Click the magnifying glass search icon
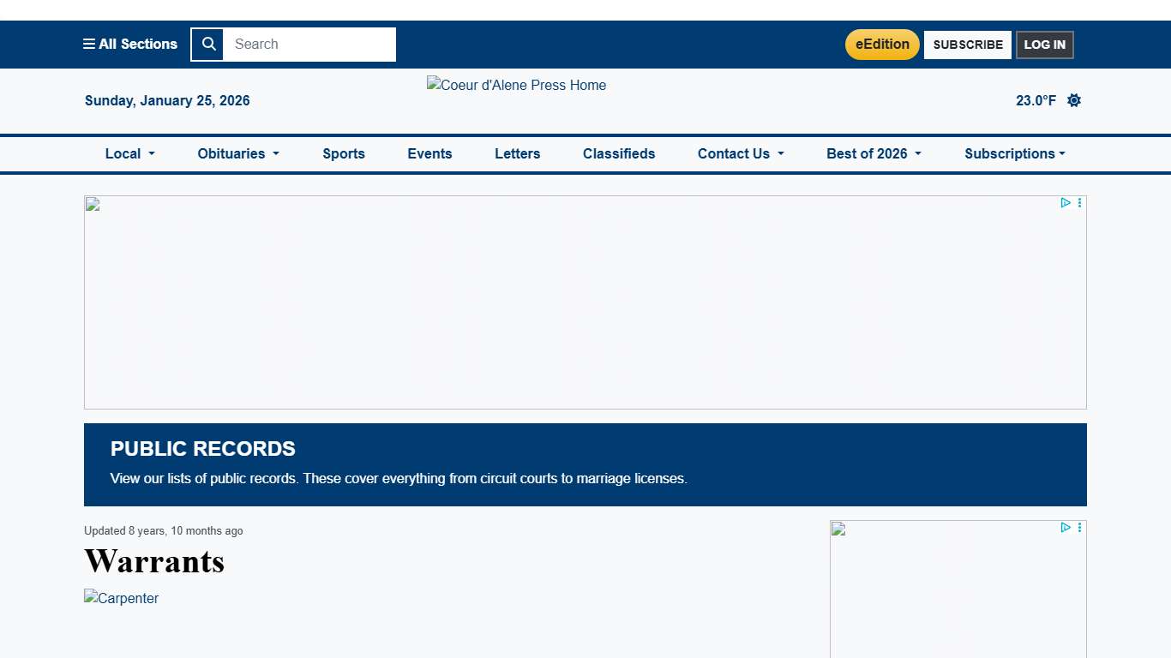1171x658 pixels. [207, 45]
